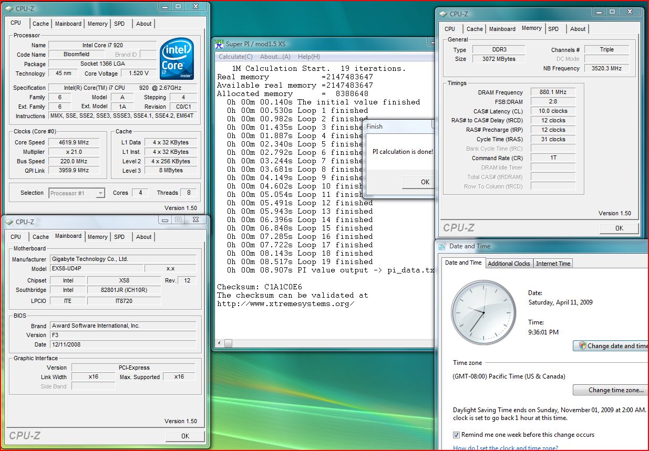Click the Command Rate value 1T
The image size is (649, 451).
(x=553, y=158)
